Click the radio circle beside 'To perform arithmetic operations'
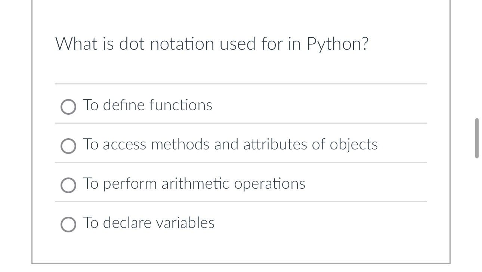 68,185
